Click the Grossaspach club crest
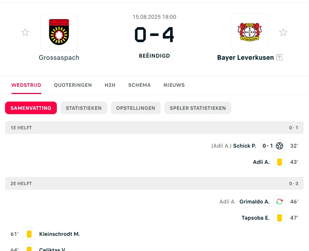Screen dimensions: 309x251 coord(59,32)
